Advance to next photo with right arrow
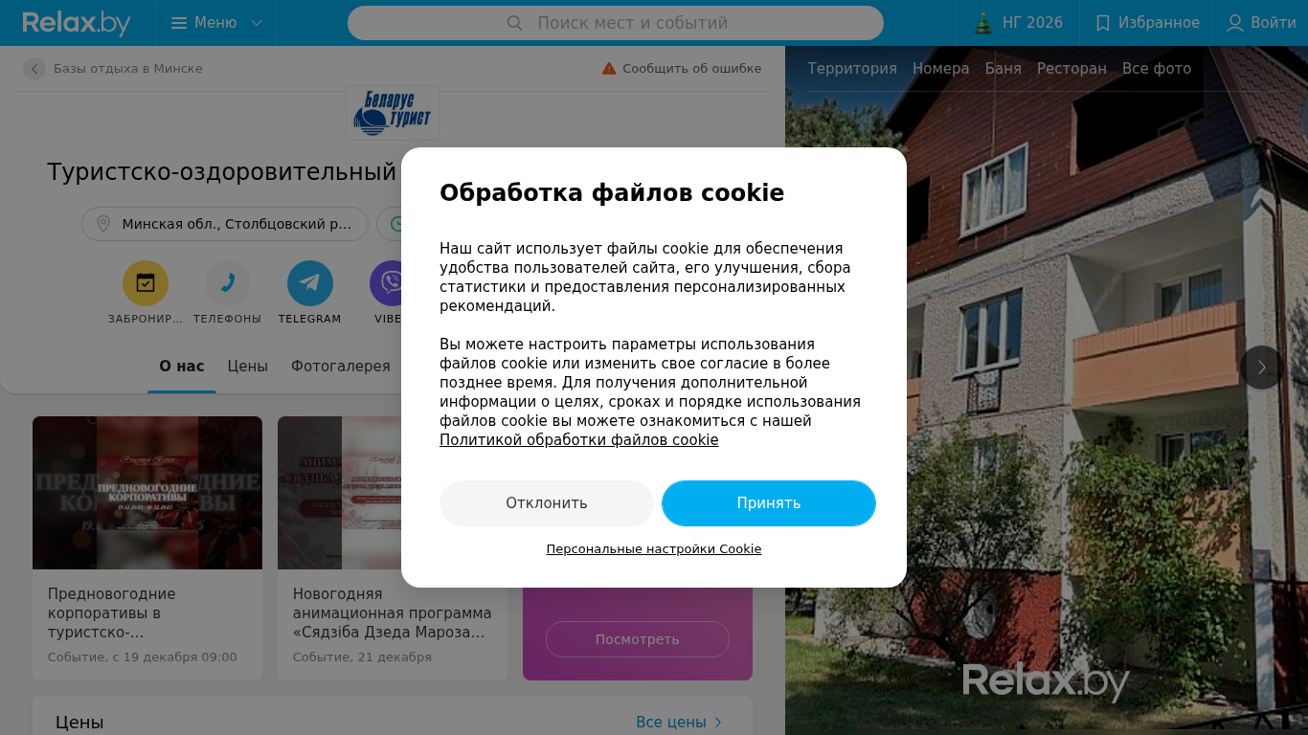 (1262, 367)
